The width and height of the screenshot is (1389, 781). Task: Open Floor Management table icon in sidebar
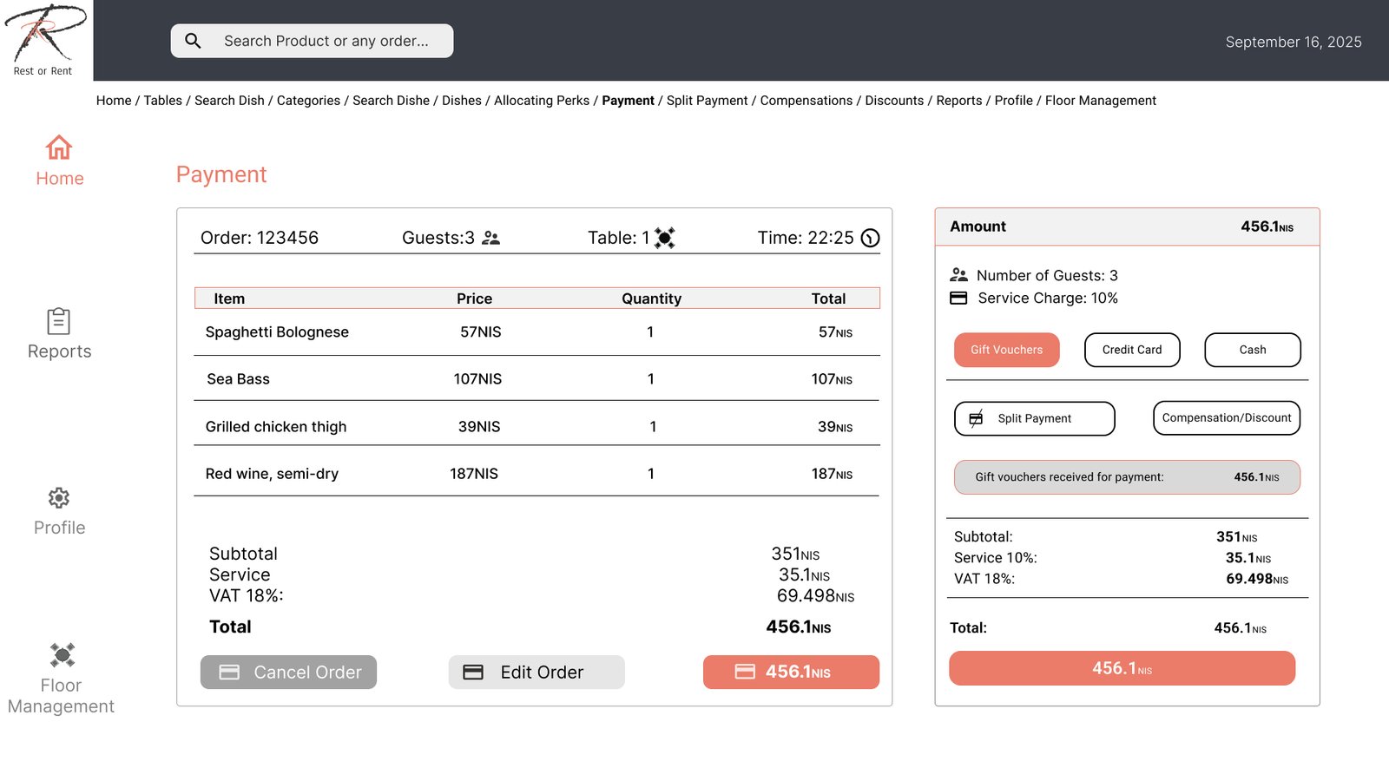[x=62, y=654]
